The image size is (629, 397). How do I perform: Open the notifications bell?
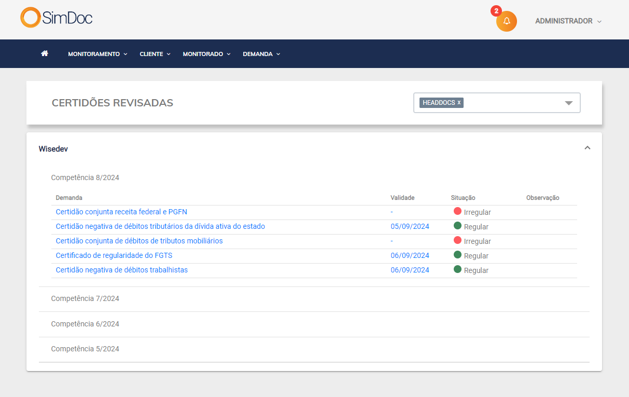(x=507, y=21)
